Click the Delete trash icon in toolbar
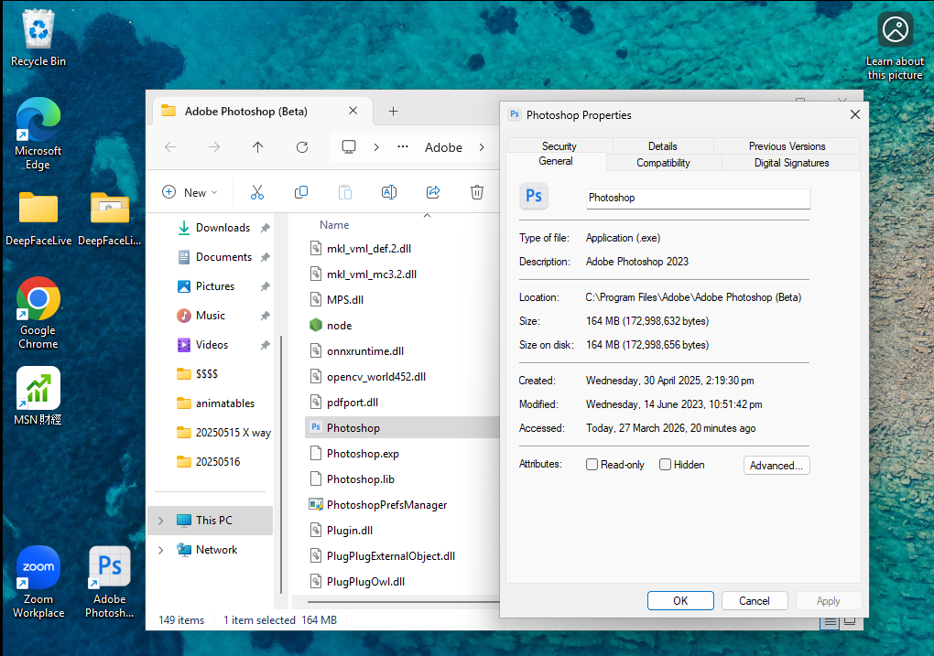Screen dimensions: 934x656 coord(477,192)
